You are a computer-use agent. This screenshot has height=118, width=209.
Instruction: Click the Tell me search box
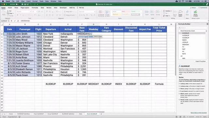[80, 8]
